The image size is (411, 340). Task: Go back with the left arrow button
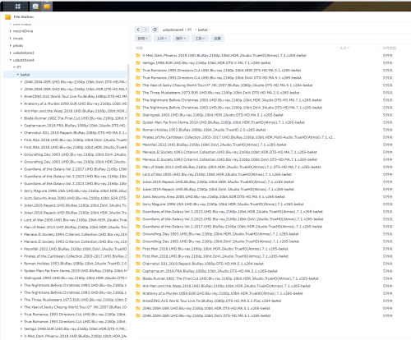pos(138,30)
